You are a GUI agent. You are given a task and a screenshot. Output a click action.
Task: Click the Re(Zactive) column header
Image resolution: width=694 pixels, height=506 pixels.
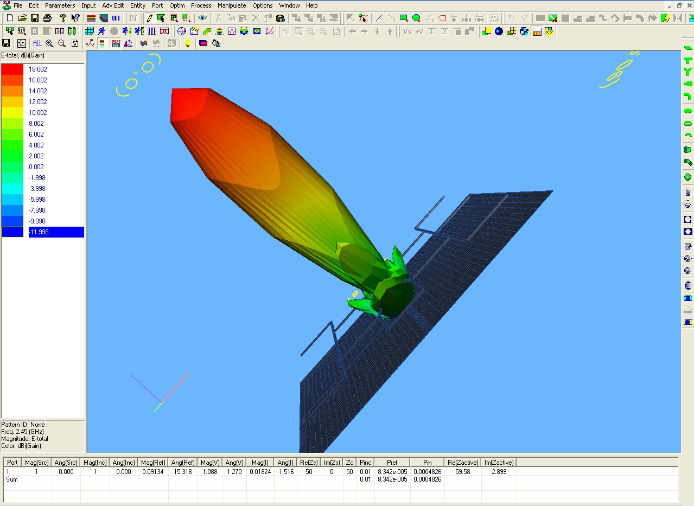click(463, 463)
